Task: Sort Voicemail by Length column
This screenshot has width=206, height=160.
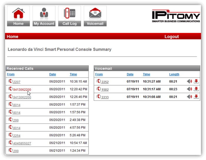Action: (x=174, y=74)
